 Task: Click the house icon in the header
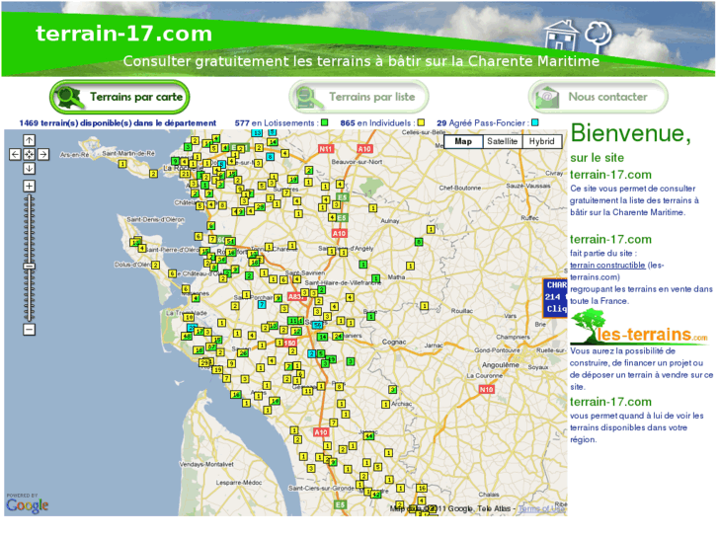[x=561, y=35]
